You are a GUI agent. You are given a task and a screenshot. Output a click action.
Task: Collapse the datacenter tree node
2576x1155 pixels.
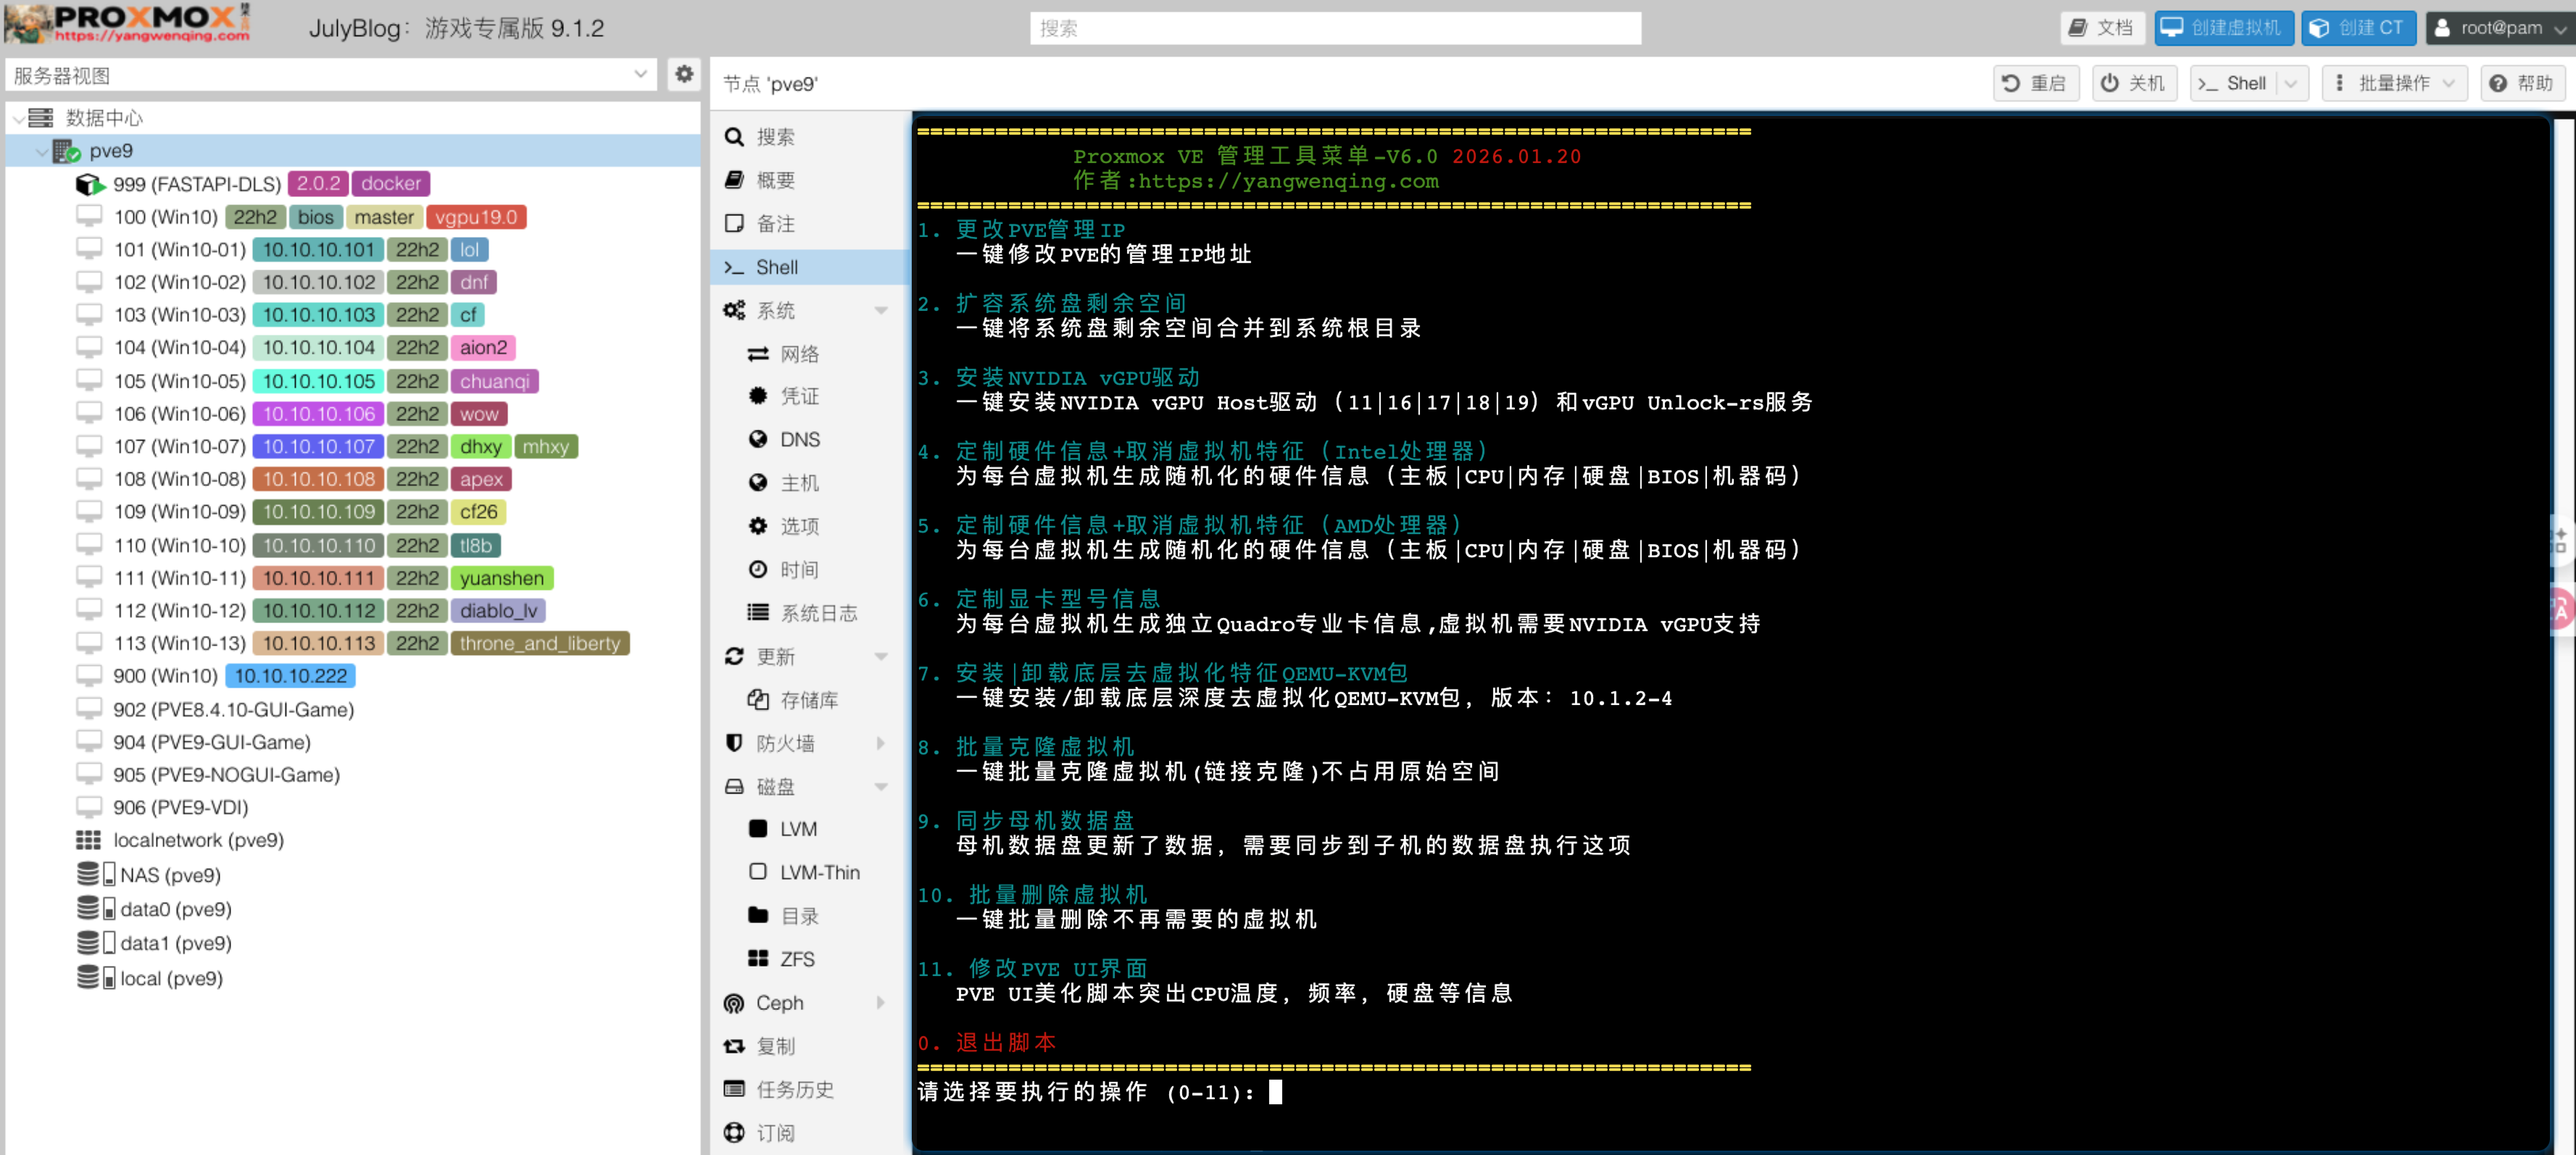(19, 119)
